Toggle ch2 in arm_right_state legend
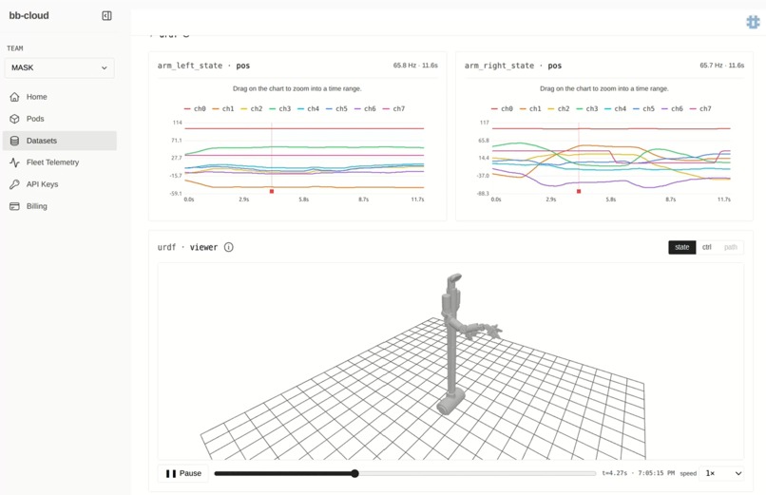The width and height of the screenshot is (766, 495). [559, 109]
